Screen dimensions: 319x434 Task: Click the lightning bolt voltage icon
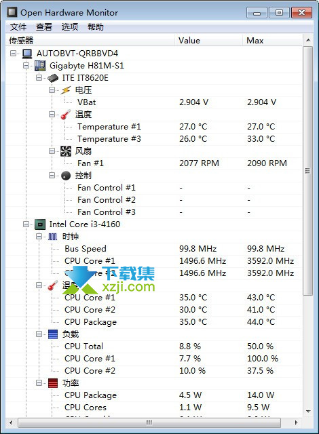point(66,90)
